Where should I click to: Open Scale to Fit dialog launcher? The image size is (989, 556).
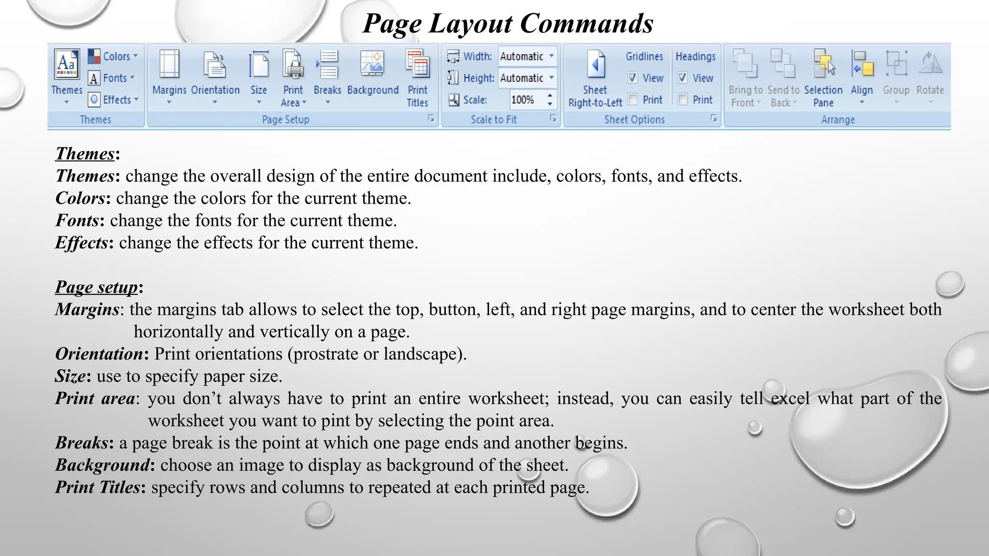click(553, 119)
